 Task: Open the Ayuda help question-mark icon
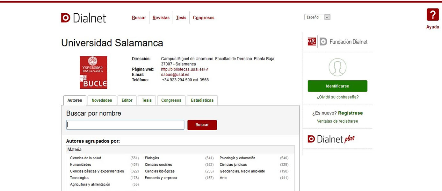click(x=433, y=15)
